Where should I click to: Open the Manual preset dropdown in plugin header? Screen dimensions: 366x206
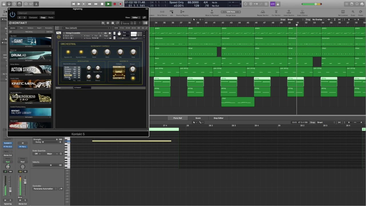[36, 13]
